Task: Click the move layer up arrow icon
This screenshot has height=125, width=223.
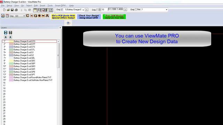Action: (10, 37)
